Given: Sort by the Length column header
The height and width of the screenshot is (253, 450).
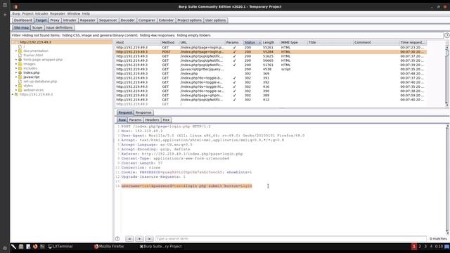Looking at the screenshot, I should click(x=271, y=42).
